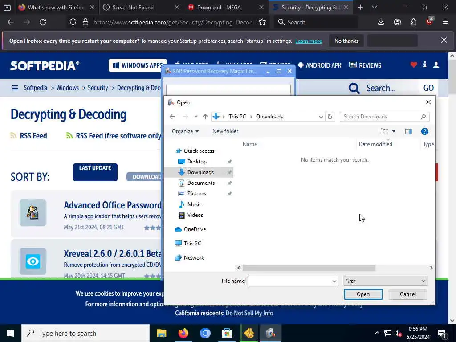Viewport: 456px width, 342px height.
Task: Go up one folder level in dialog
Action: [x=205, y=117]
